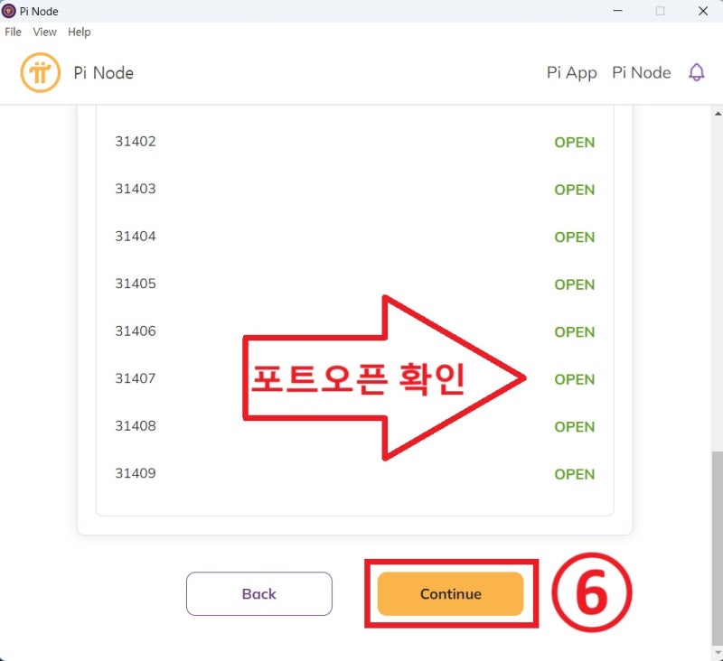This screenshot has width=723, height=661.
Task: Select port 31403 in the list
Action: [x=134, y=189]
